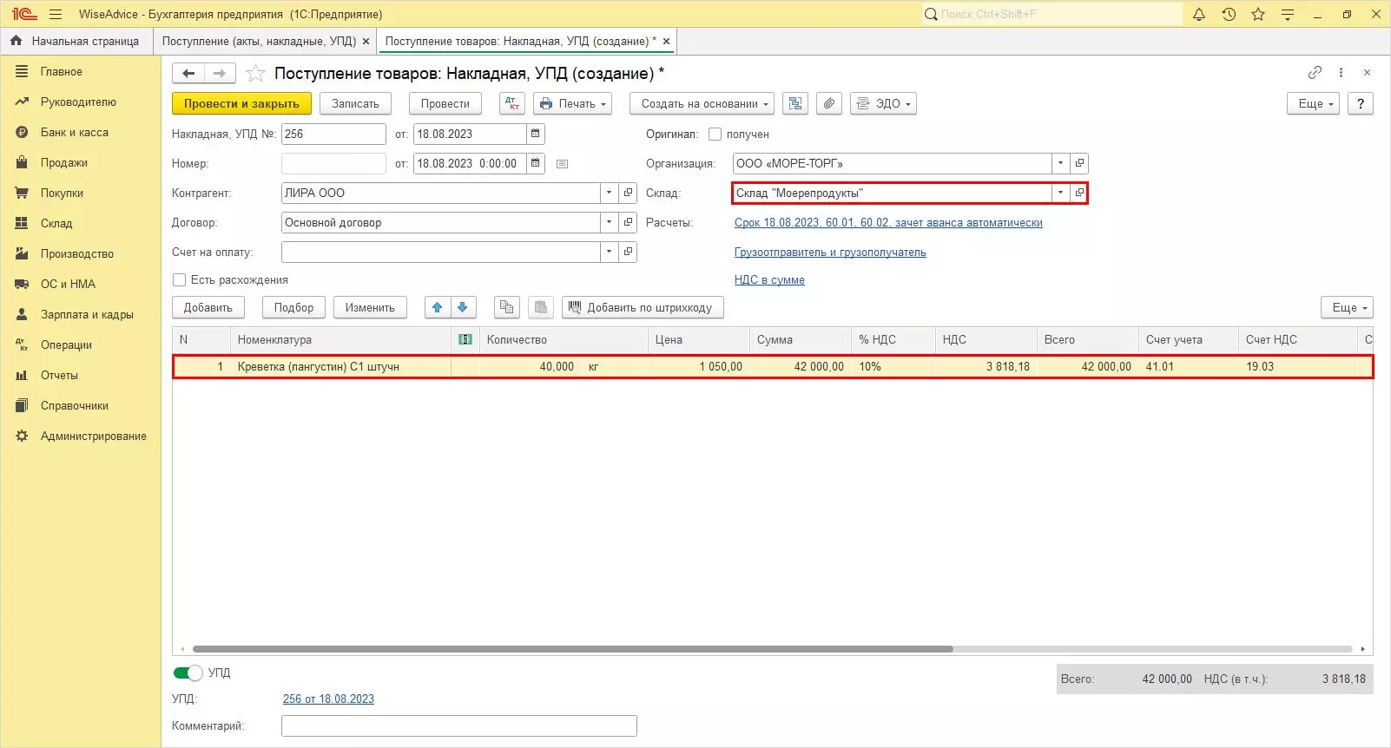Open the НДС в сумме link
Viewport: 1391px width, 748px height.
point(769,280)
